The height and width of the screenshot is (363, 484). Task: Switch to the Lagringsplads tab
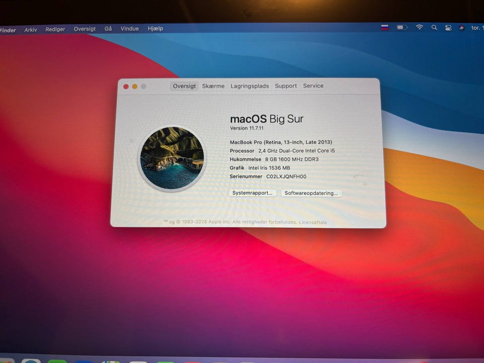(250, 86)
